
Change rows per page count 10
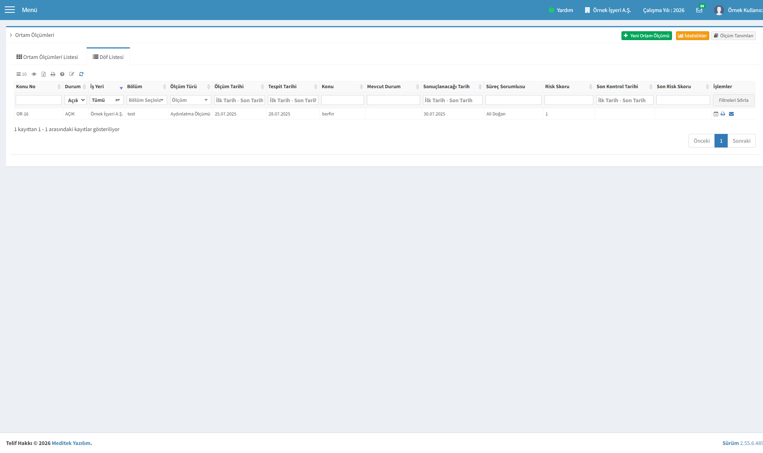(x=22, y=74)
